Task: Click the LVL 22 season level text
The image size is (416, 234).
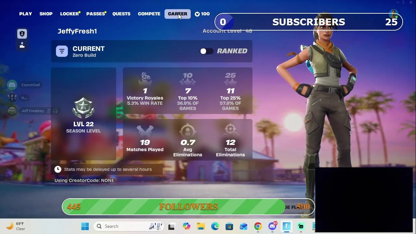Action: tap(84, 124)
